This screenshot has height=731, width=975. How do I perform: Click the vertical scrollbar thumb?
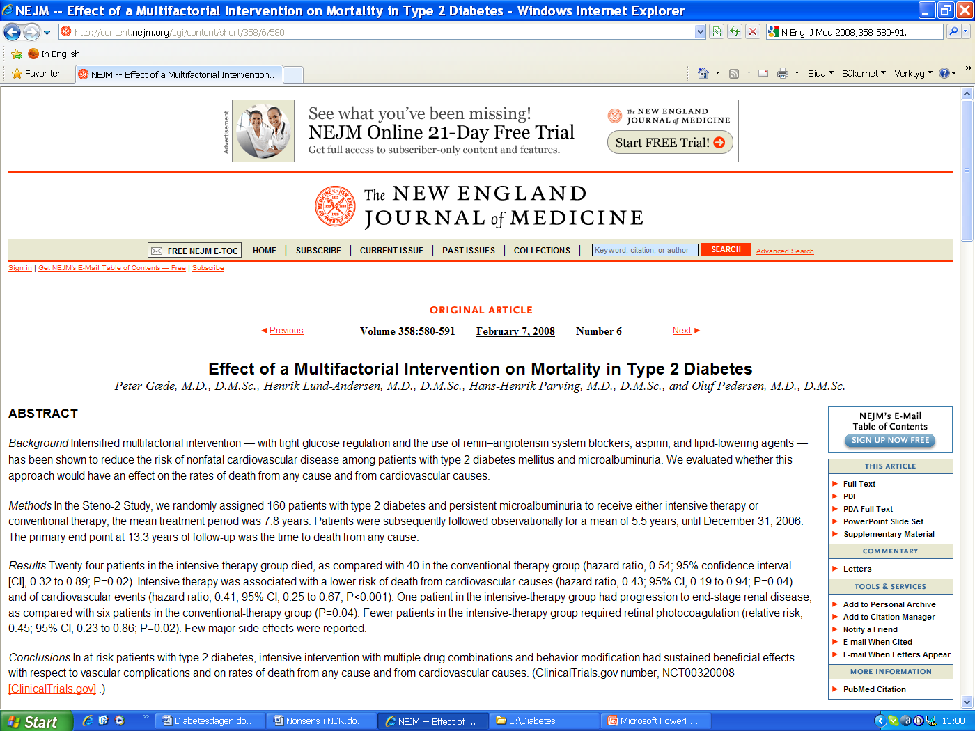click(967, 171)
